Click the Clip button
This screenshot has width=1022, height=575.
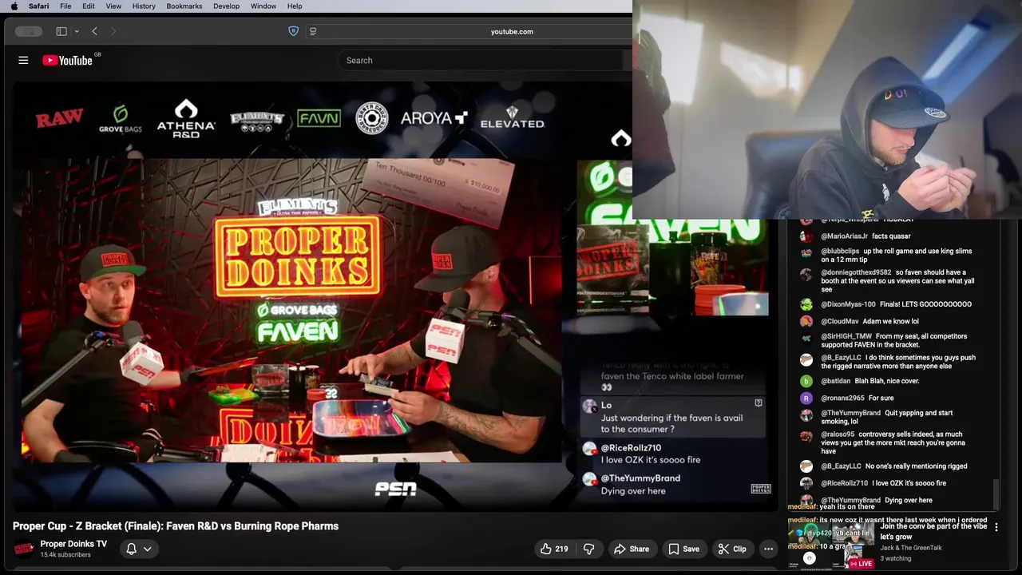[731, 549]
